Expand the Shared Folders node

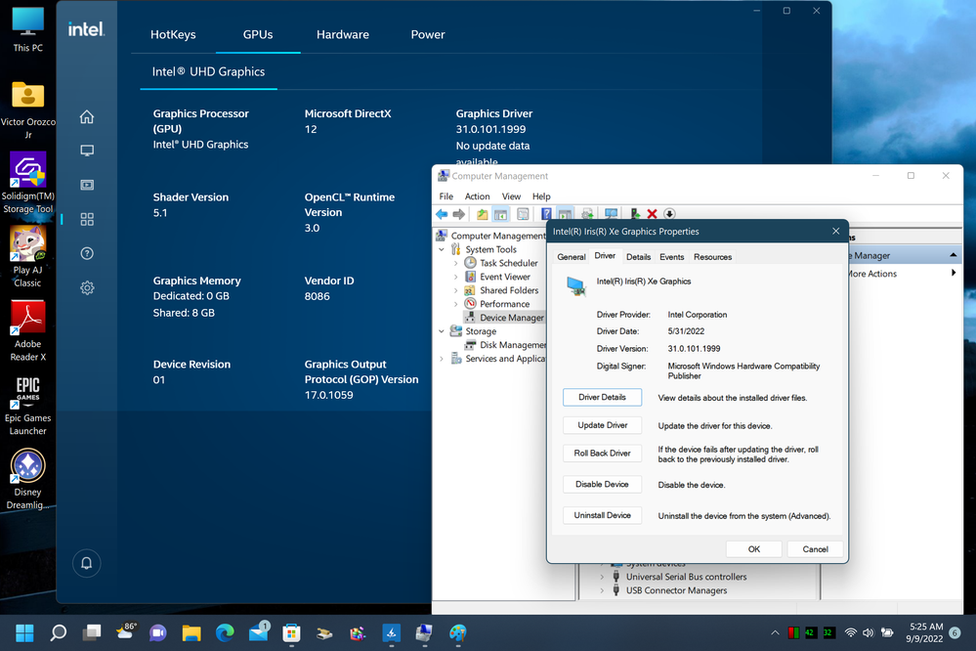click(455, 290)
